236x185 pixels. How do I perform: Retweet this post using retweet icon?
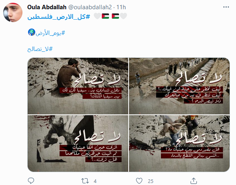[85, 181]
